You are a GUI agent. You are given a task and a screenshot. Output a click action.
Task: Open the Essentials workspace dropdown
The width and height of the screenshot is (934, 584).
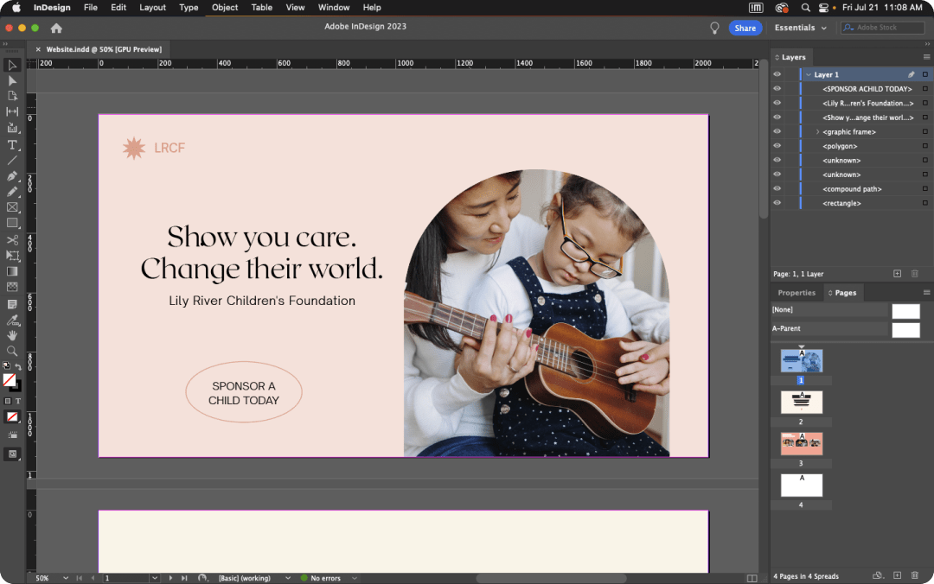coord(800,28)
